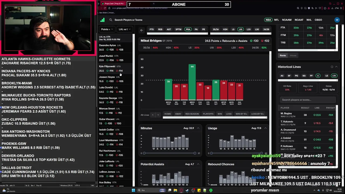
Task: Open Task View on the taskbar
Action: pos(170,190)
